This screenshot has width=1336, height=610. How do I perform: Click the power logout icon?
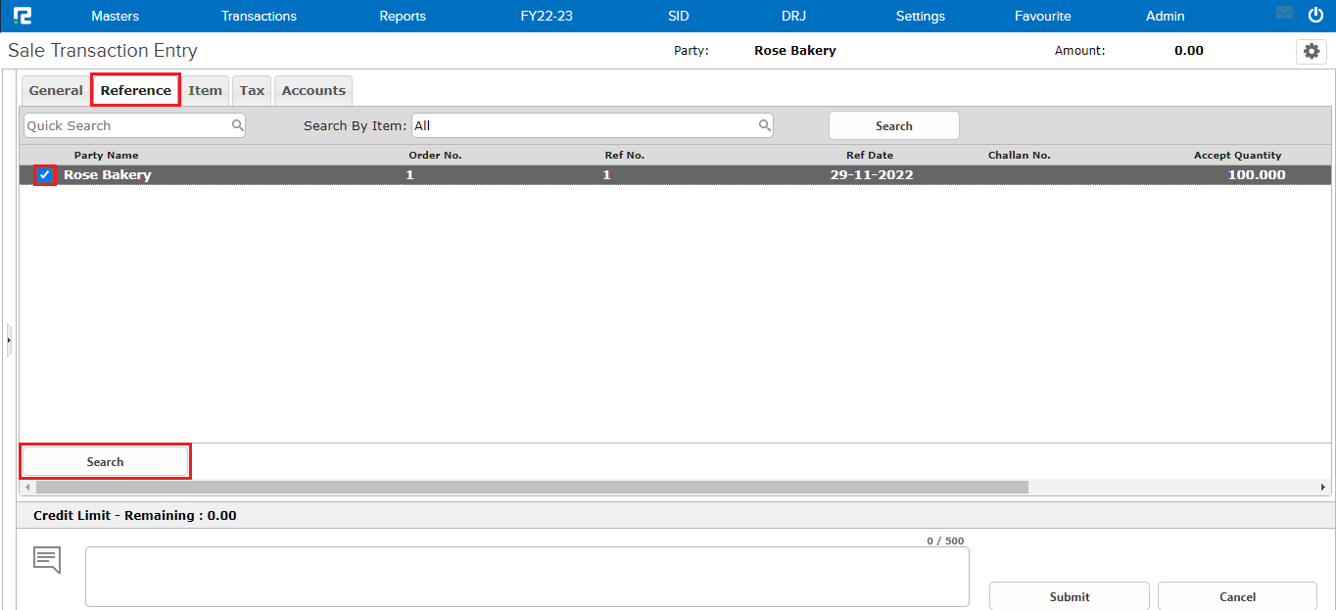(1315, 14)
